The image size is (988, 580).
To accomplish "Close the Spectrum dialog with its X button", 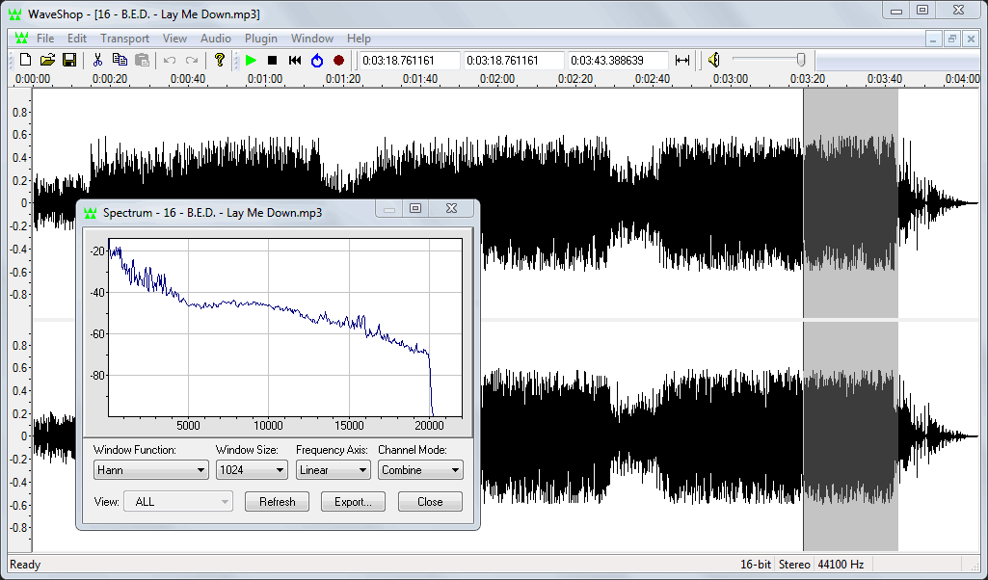I will point(452,208).
